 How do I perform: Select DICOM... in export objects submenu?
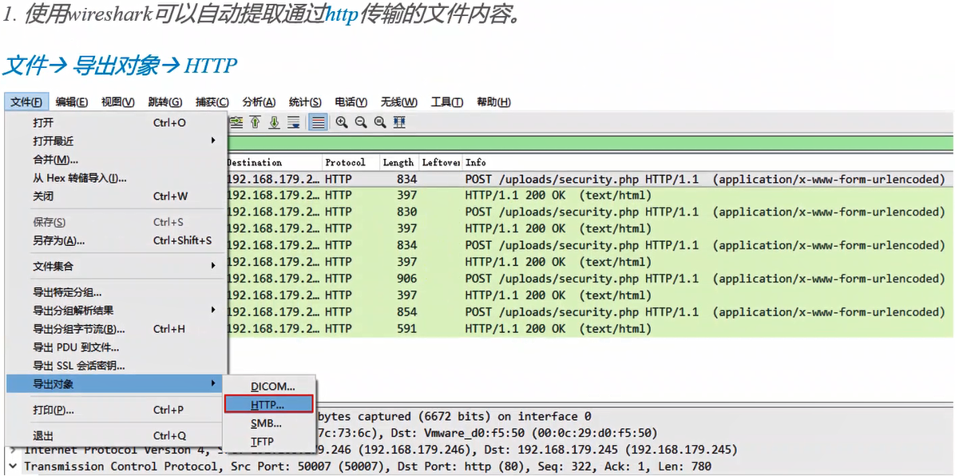[269, 387]
